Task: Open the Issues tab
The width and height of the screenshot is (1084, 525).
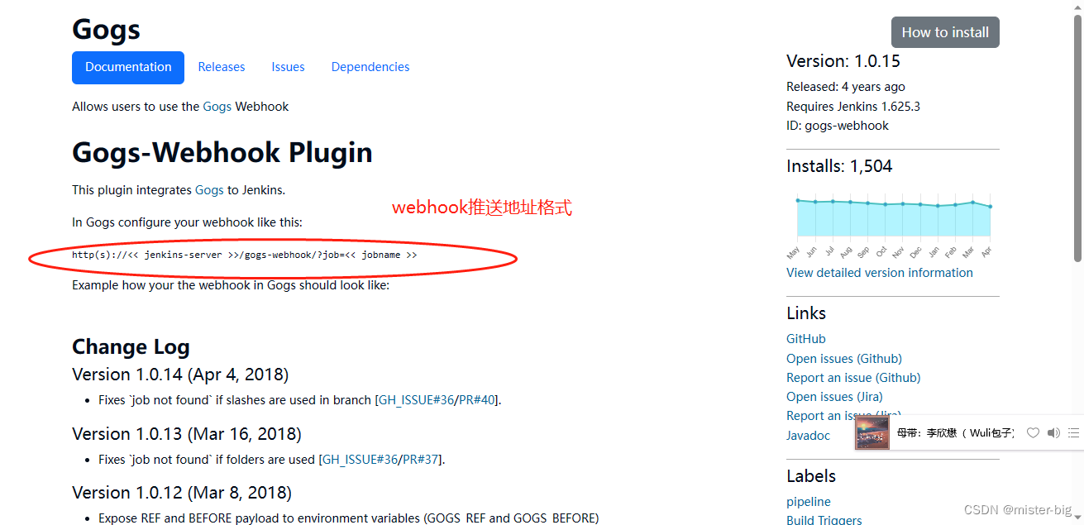Action: (288, 67)
